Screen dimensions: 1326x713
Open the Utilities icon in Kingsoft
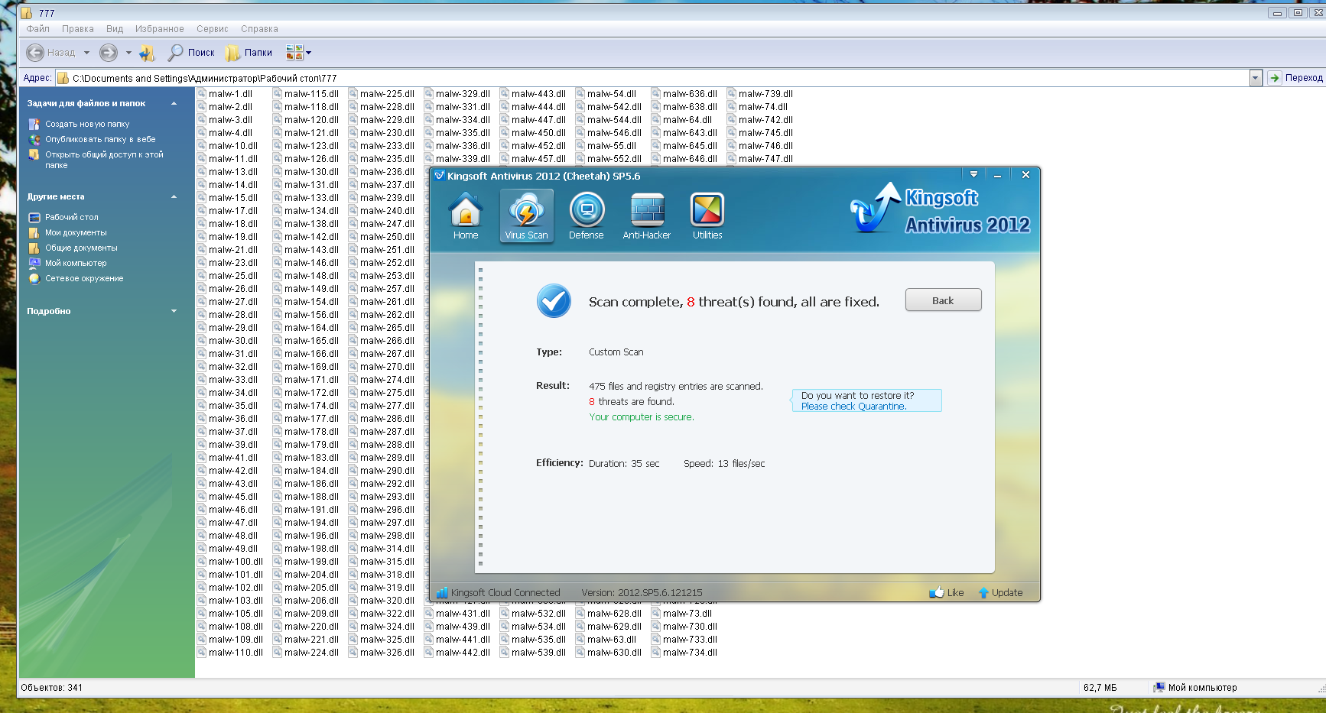click(x=707, y=216)
